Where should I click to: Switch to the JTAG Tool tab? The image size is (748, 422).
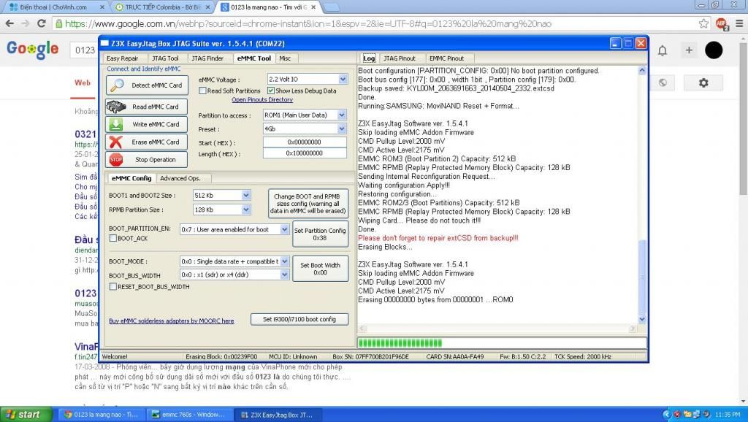point(165,58)
